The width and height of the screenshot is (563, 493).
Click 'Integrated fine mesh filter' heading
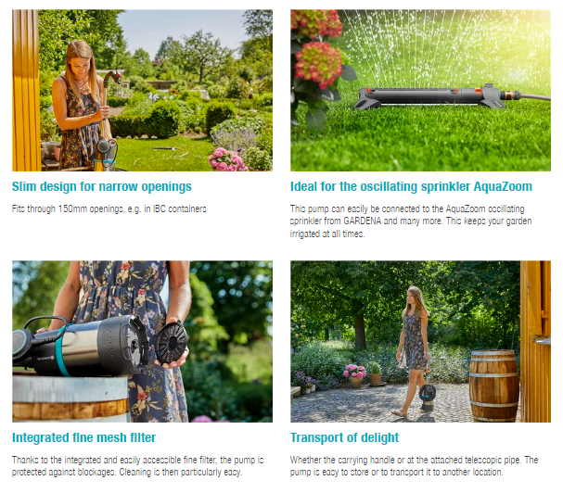[83, 437]
